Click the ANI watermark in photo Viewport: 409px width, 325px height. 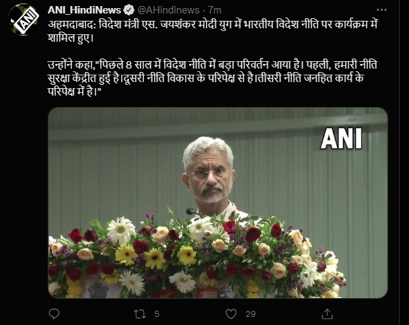[x=342, y=138]
